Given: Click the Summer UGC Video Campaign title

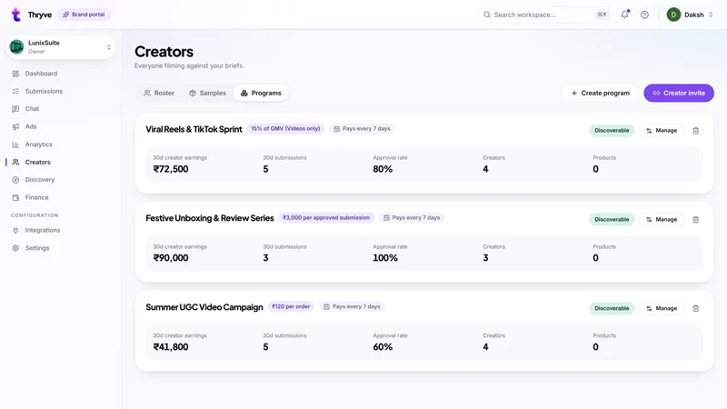Looking at the screenshot, I should [x=204, y=307].
